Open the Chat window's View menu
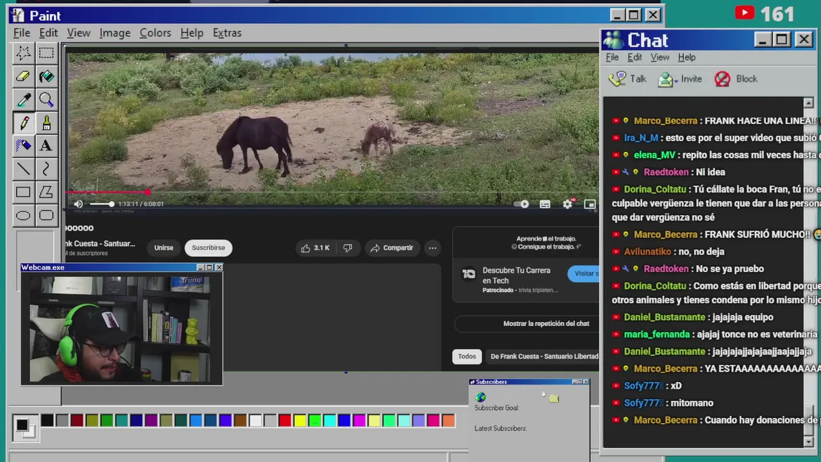 pyautogui.click(x=659, y=57)
